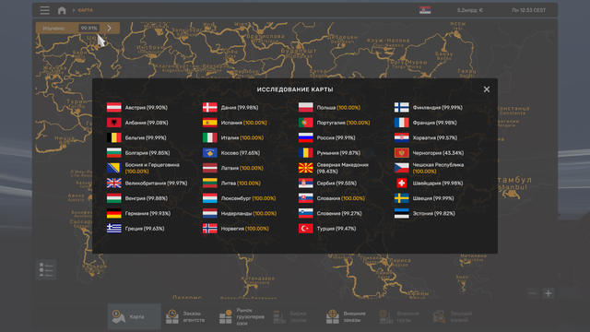Select Сербия (99.55%) entry

(x=328, y=183)
